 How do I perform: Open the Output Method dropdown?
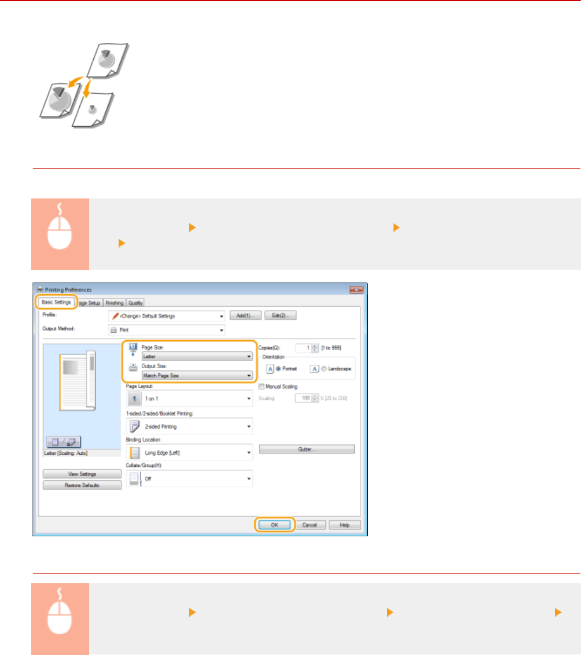[166, 330]
